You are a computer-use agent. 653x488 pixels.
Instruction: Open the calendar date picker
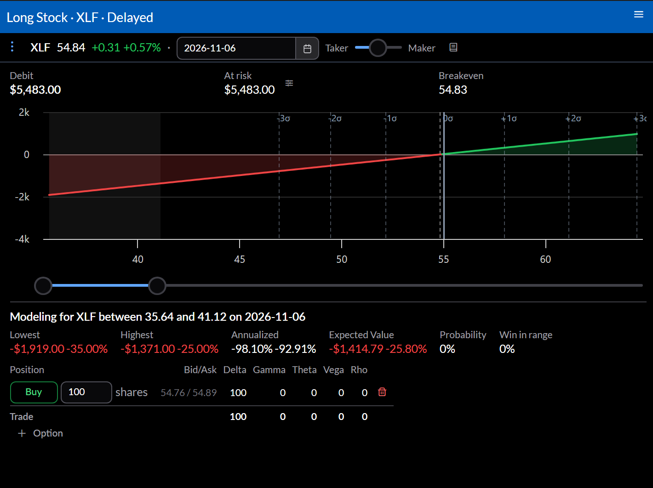point(307,48)
